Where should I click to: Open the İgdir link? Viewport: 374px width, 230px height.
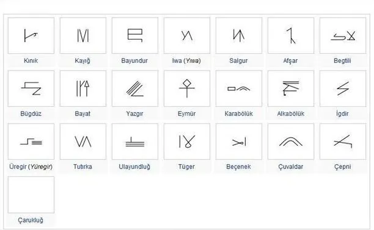click(342, 113)
